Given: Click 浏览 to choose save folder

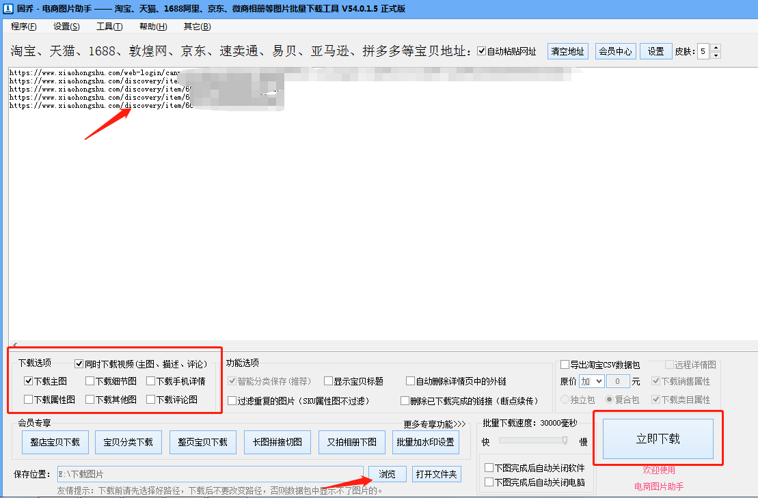Looking at the screenshot, I should point(387,473).
